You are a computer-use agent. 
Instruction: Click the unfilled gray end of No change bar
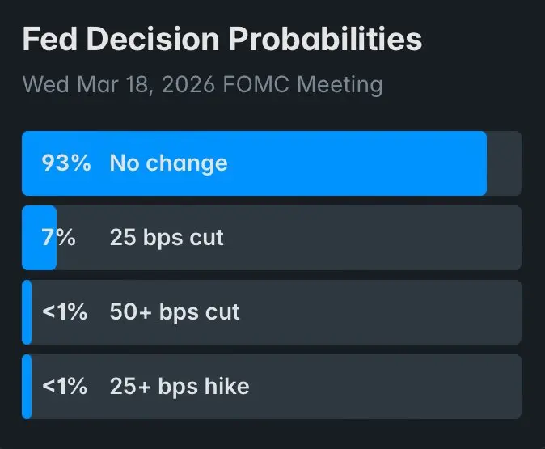pyautogui.click(x=504, y=163)
